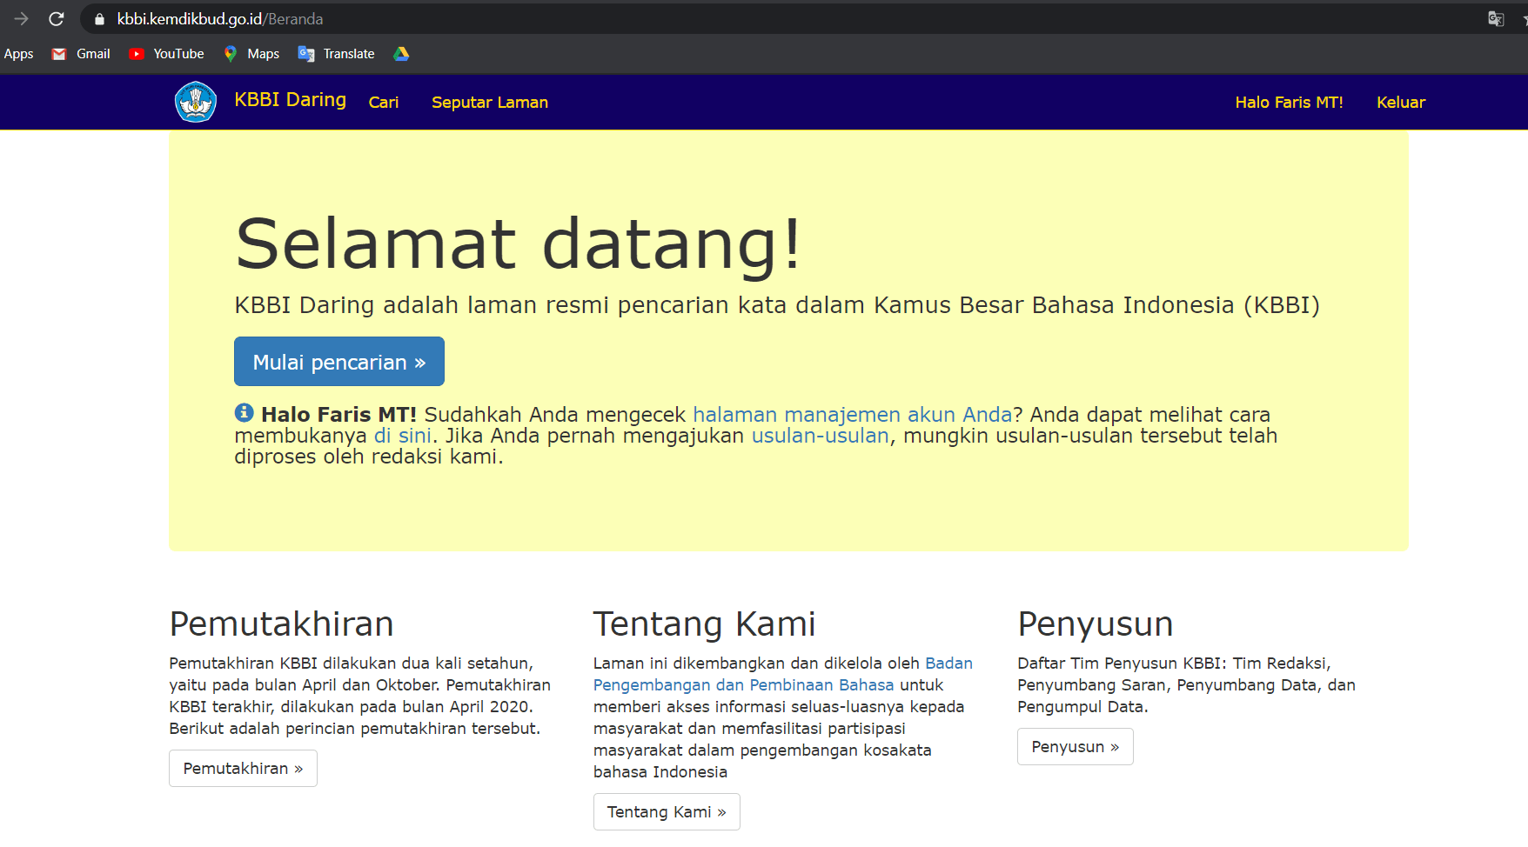Open the Seputar Laman menu
The image size is (1528, 847).
click(490, 103)
